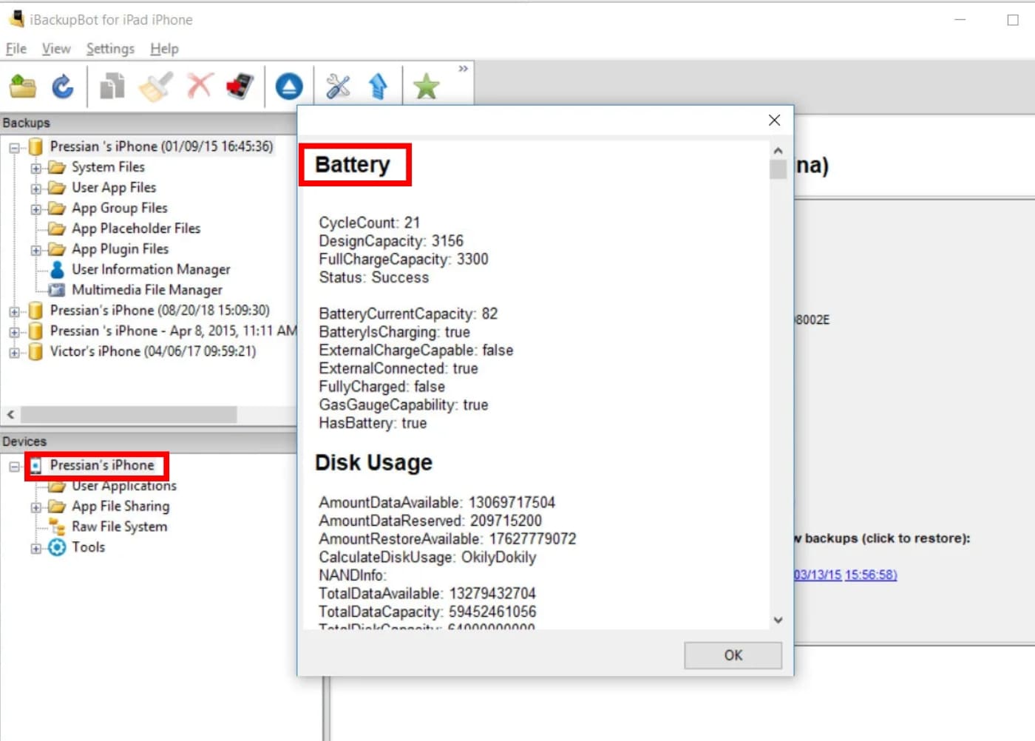Close the device info dialog
Image resolution: width=1035 pixels, height=741 pixels.
(774, 120)
